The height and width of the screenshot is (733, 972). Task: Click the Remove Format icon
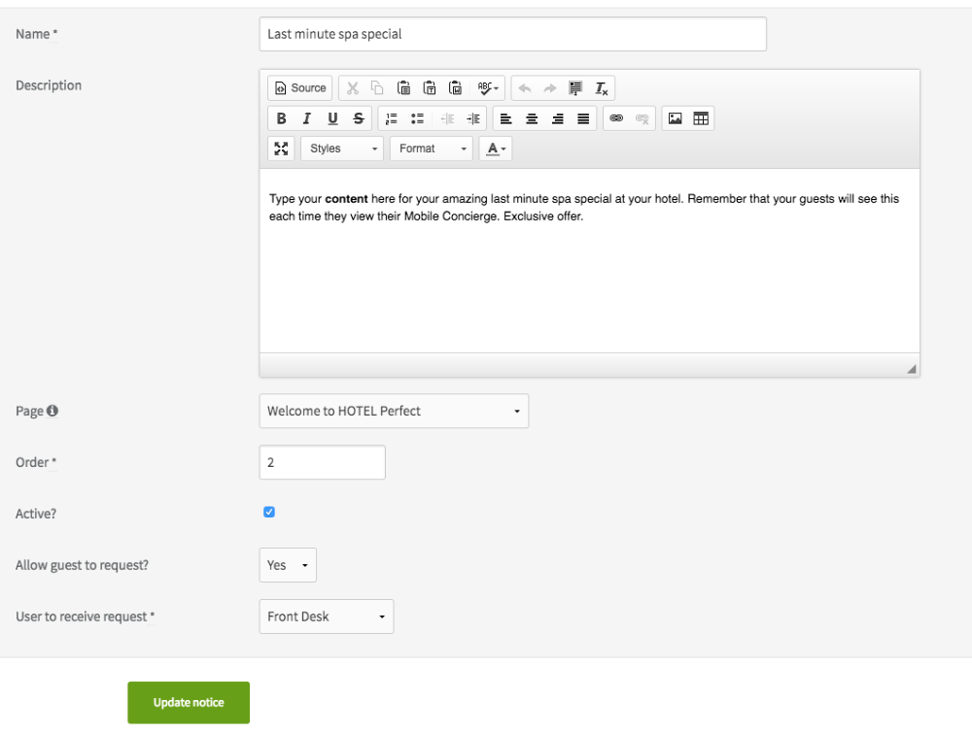coord(602,88)
